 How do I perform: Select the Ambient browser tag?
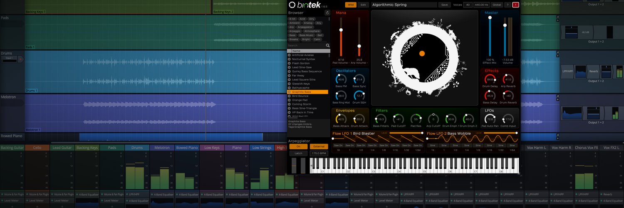[294, 23]
